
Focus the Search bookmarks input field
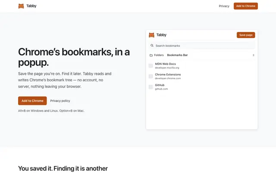point(202,45)
